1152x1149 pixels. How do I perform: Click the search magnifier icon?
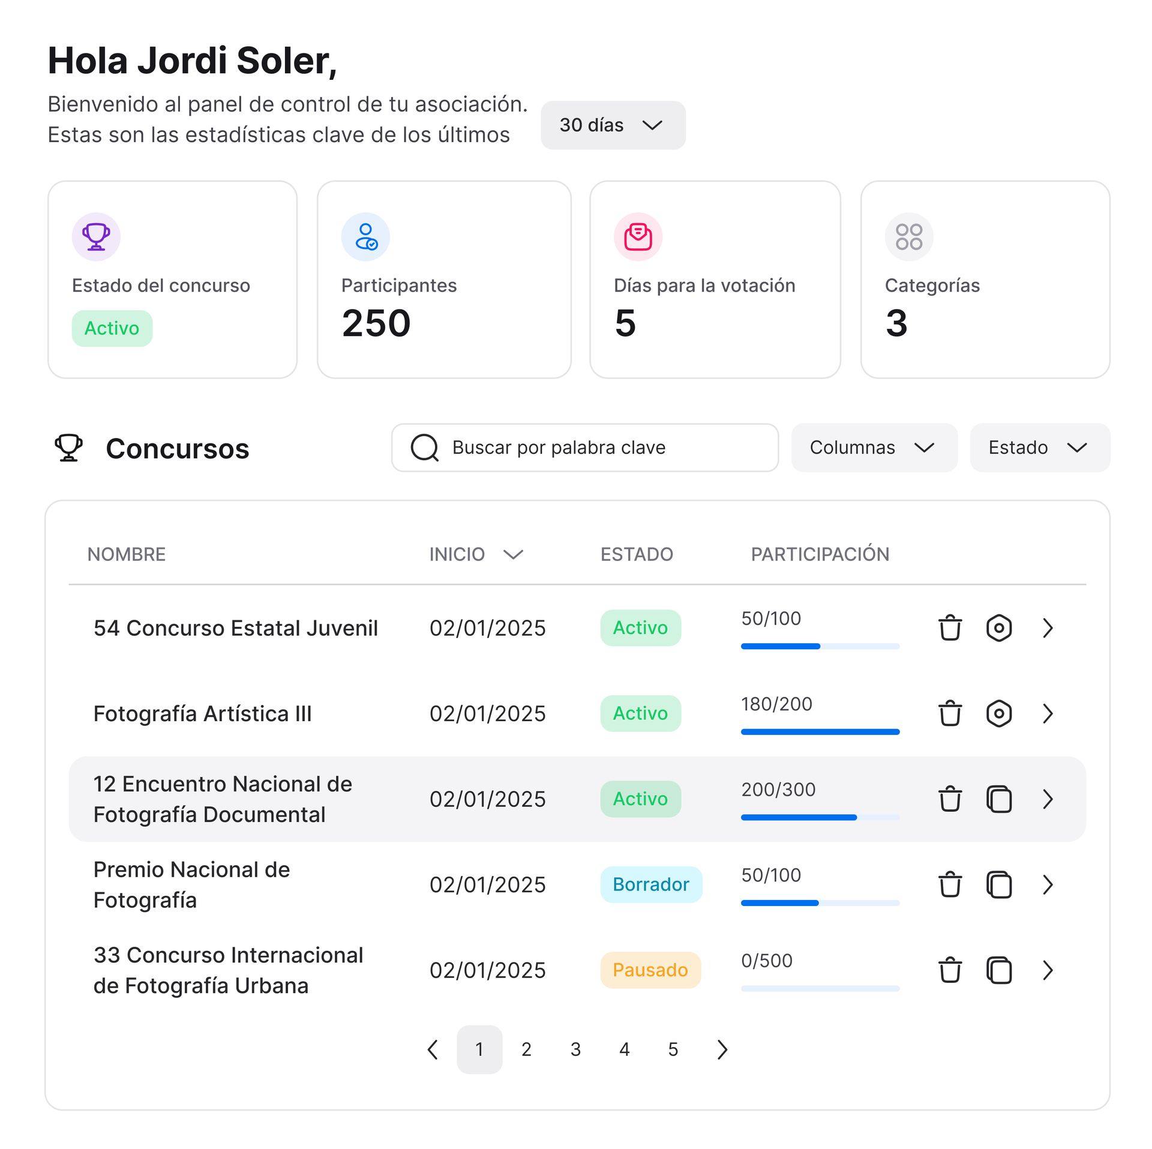point(424,448)
